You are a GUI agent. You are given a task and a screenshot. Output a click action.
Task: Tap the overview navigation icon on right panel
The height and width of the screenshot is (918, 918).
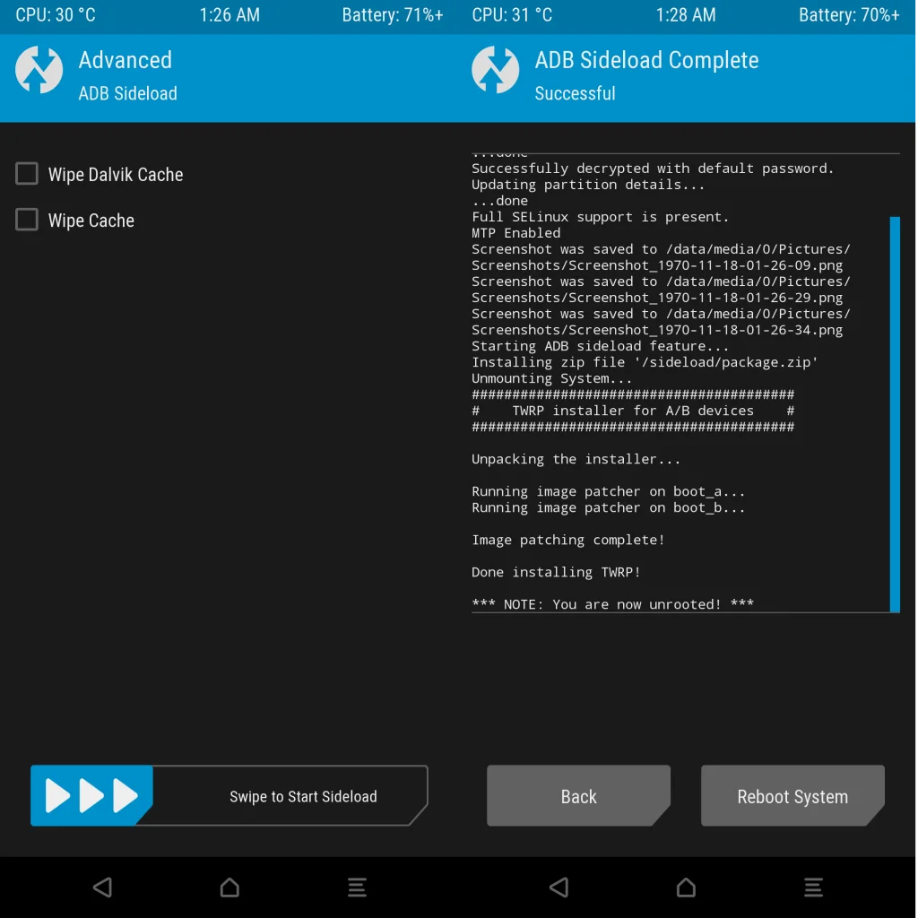[x=813, y=888]
